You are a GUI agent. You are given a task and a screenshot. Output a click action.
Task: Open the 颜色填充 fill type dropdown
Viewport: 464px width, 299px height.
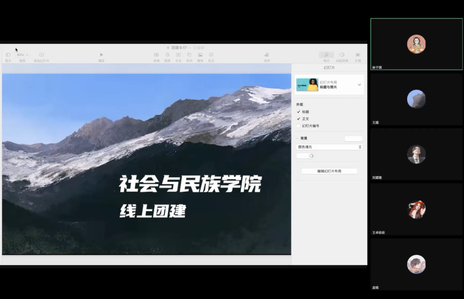pyautogui.click(x=329, y=147)
